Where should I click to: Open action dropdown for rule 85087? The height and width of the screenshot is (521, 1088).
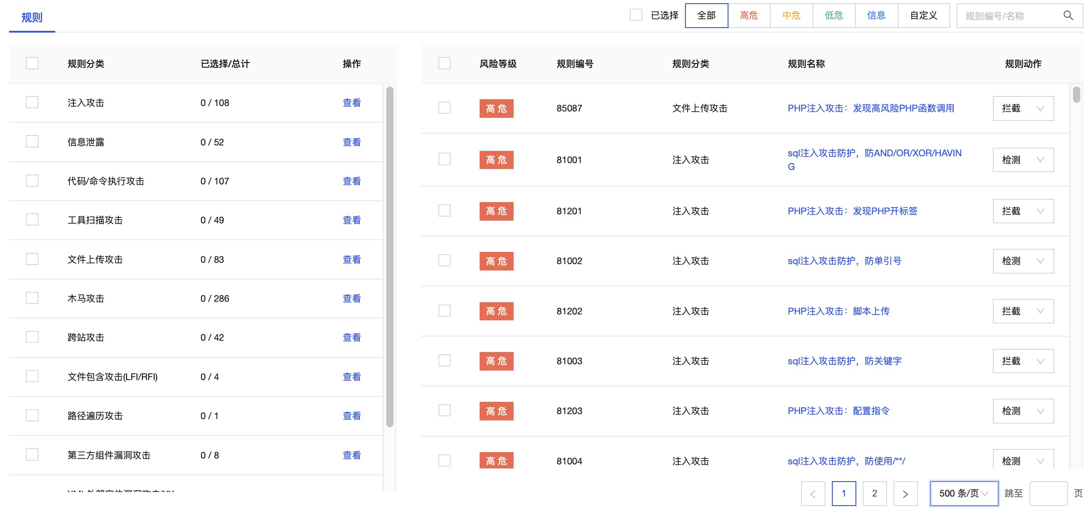point(1023,108)
